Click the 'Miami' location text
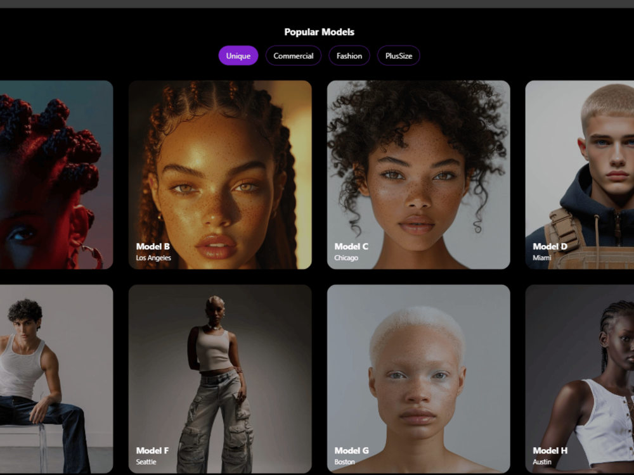The image size is (634, 475). (542, 258)
